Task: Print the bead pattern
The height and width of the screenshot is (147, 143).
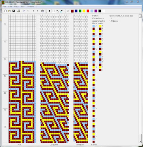Action: 19,11
